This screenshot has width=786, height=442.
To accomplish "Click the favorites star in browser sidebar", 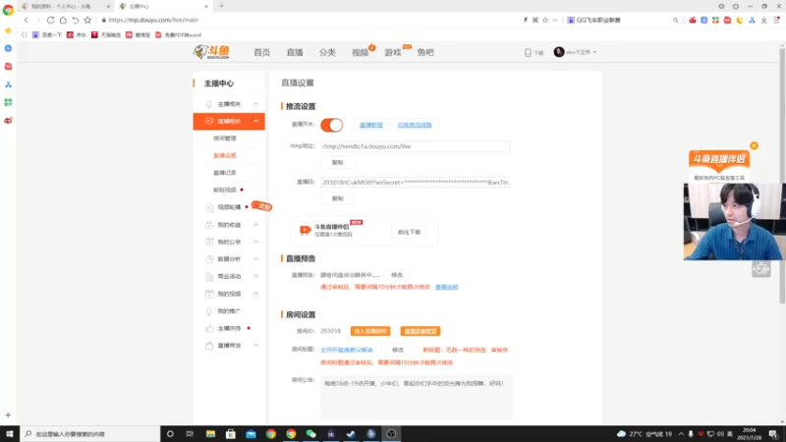I will (8, 30).
